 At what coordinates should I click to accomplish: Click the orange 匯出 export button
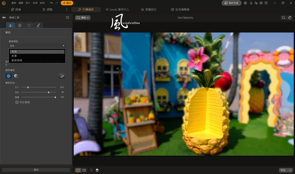[67, 3]
